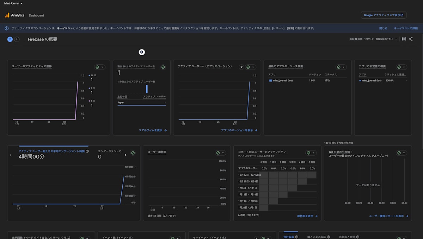Select the 7 日 legend item
The width and height of the screenshot is (423, 239).
click(92, 90)
